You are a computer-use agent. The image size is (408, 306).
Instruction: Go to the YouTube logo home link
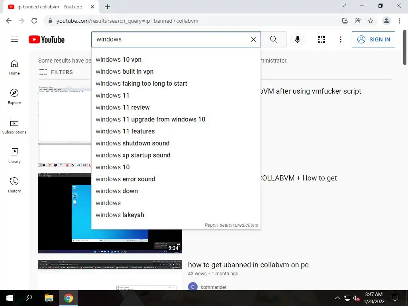[47, 39]
